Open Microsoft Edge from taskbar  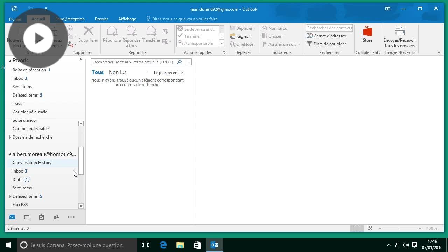tap(163, 245)
